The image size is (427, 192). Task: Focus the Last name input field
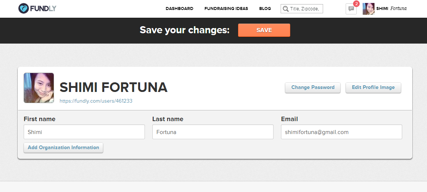213,132
